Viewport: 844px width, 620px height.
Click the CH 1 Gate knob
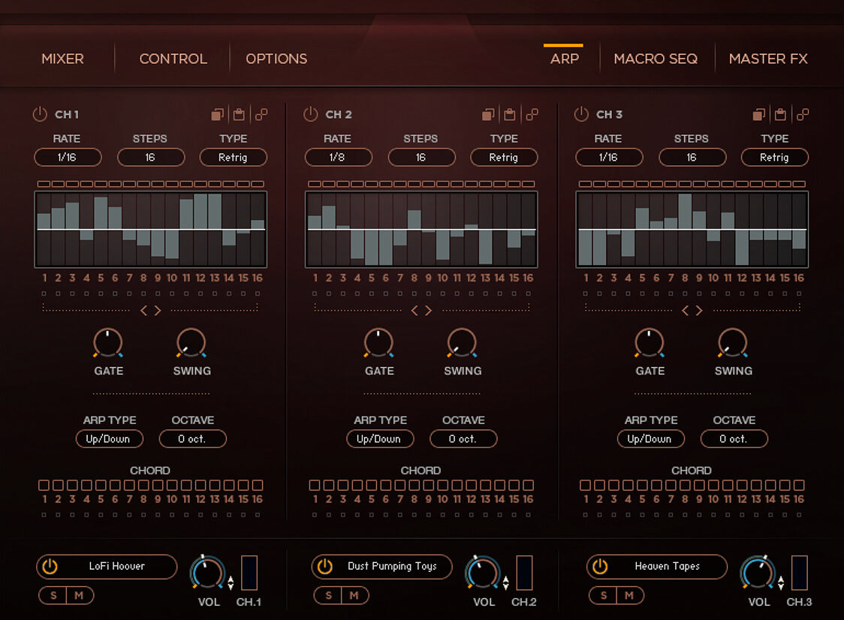click(x=108, y=342)
